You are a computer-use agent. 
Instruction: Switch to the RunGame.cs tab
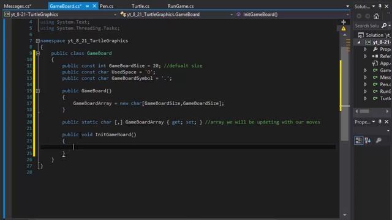coord(181,6)
